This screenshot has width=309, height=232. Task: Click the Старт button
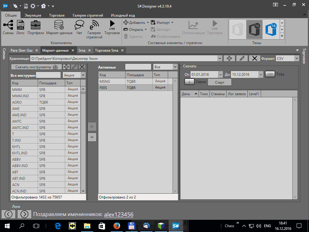[220, 82]
